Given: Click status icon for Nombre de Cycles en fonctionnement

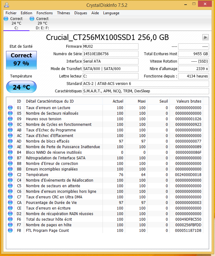Looking at the screenshot, I should (x=10, y=124).
